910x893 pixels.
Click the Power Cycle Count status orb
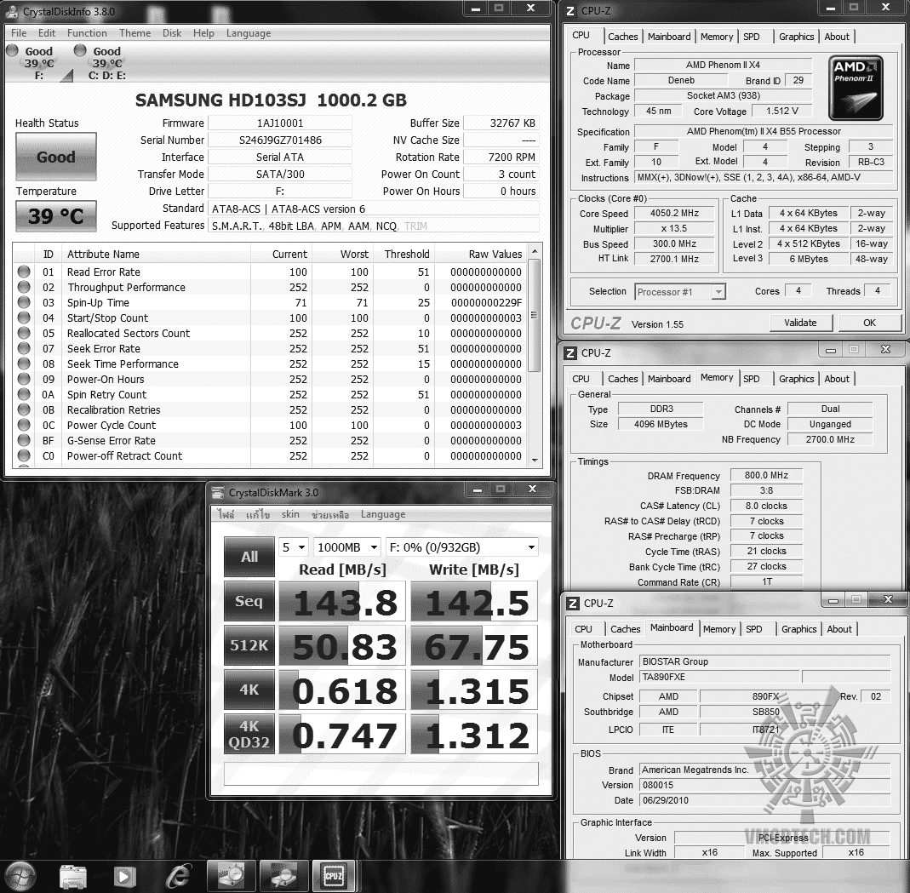click(x=24, y=425)
